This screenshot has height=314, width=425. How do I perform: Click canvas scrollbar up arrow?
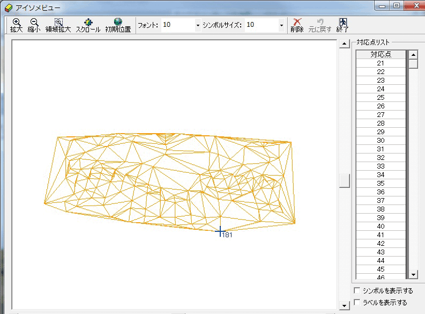[344, 44]
